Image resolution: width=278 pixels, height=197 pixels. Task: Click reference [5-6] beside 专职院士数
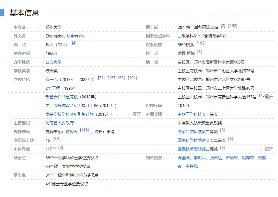pyautogui.click(x=56, y=139)
